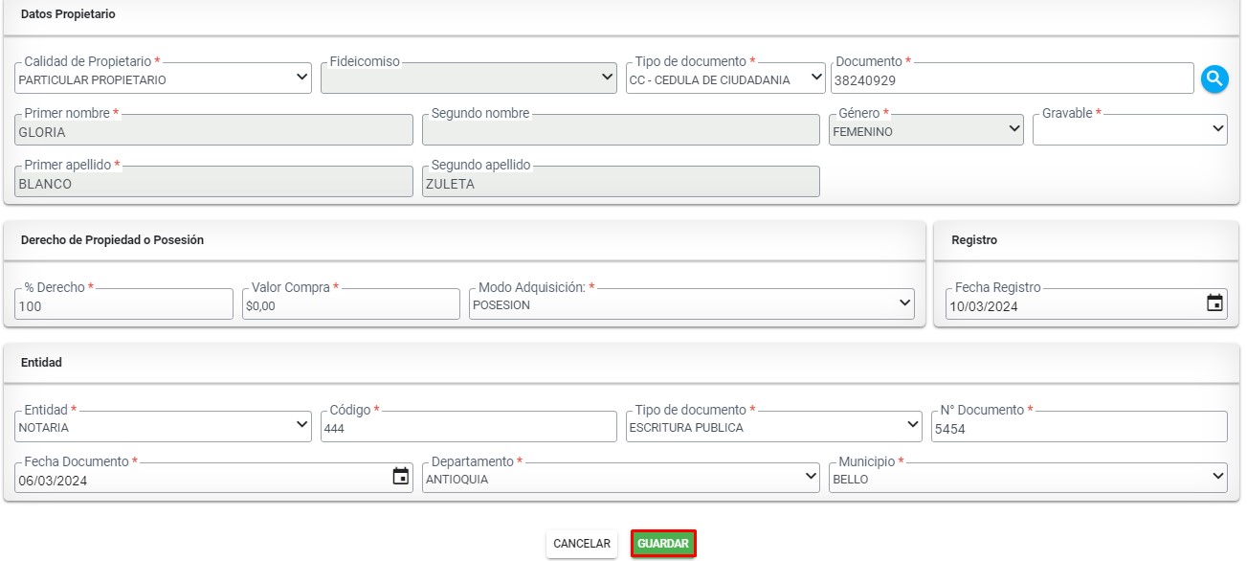Viewport: 1247px width, 561px height.
Task: Open the Fideicomiso dropdown
Action: [469, 78]
